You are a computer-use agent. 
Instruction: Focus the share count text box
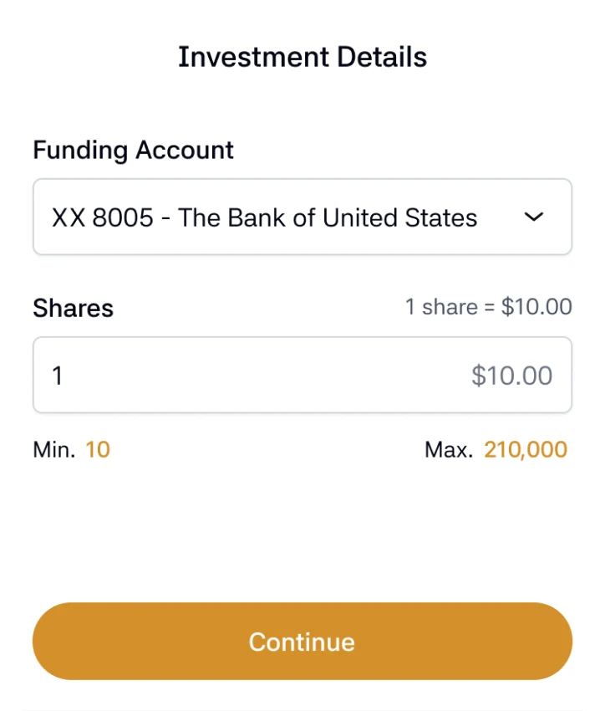pyautogui.click(x=251, y=376)
